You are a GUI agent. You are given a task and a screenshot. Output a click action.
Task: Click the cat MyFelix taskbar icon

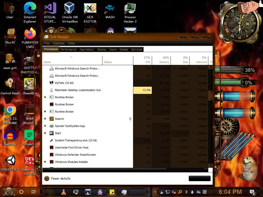88,192
